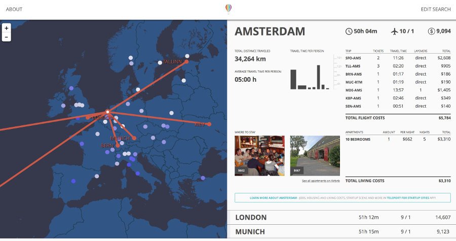This screenshot has height=241, width=456.
Task: Expand the London result row
Action: click(341, 218)
